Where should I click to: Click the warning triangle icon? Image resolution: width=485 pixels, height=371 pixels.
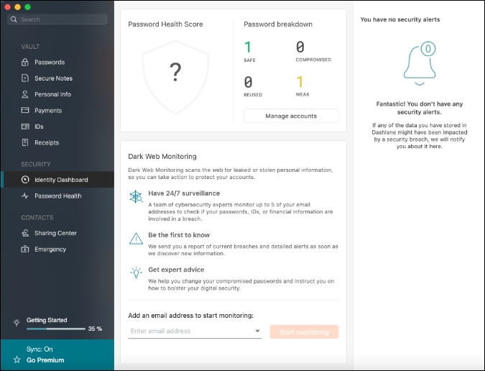(136, 239)
